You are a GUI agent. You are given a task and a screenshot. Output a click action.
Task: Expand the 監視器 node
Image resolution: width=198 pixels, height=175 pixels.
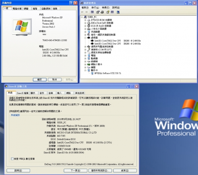(85, 59)
